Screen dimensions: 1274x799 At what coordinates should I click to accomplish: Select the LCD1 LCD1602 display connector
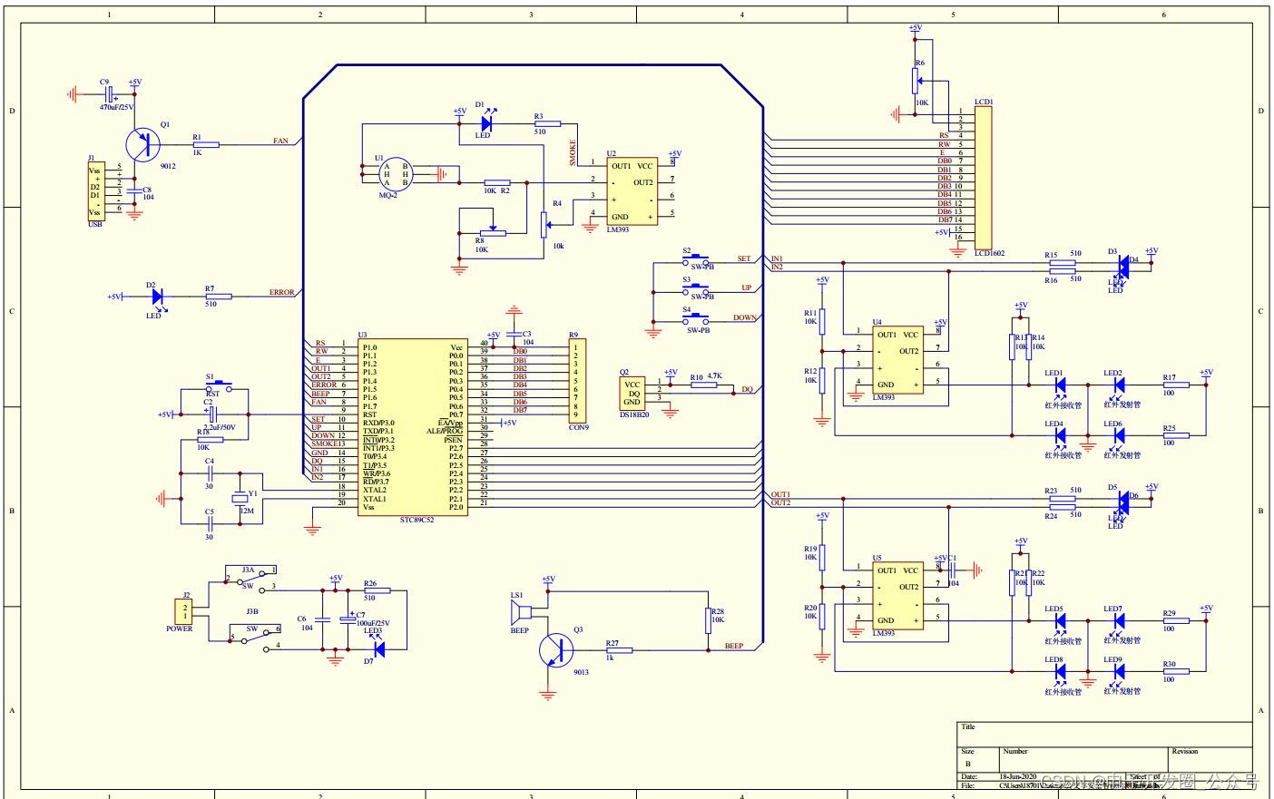click(983, 178)
